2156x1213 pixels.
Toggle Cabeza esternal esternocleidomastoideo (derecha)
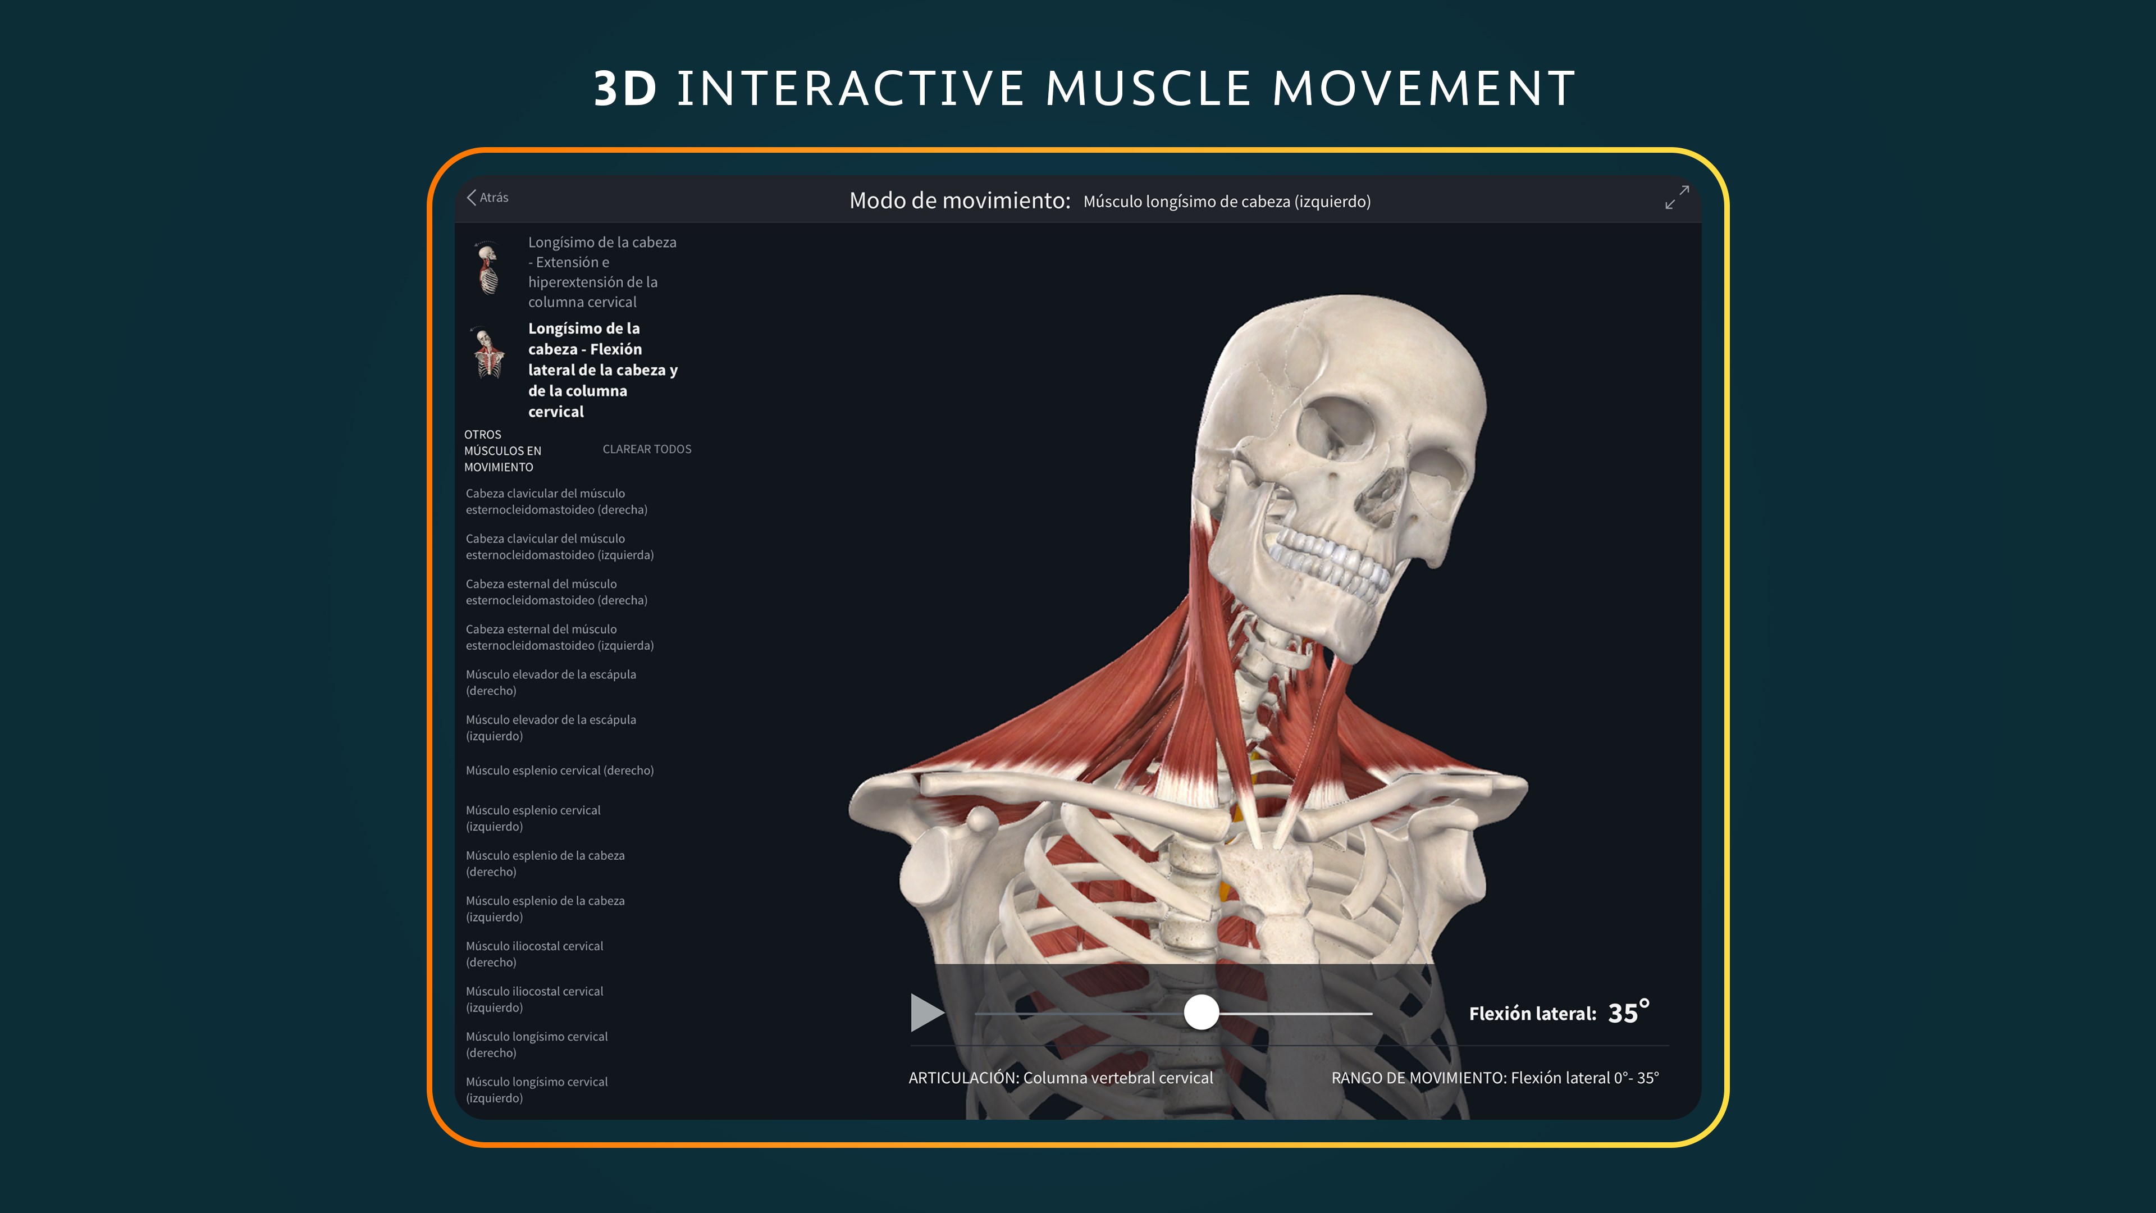tap(556, 592)
